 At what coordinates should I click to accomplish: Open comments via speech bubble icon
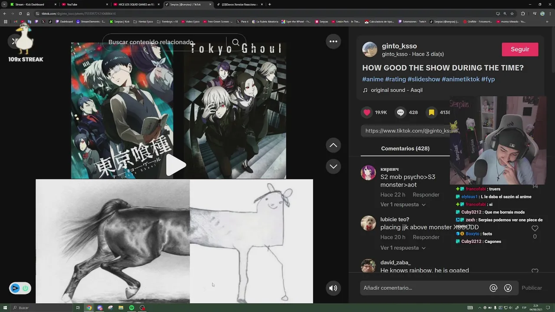pos(401,112)
